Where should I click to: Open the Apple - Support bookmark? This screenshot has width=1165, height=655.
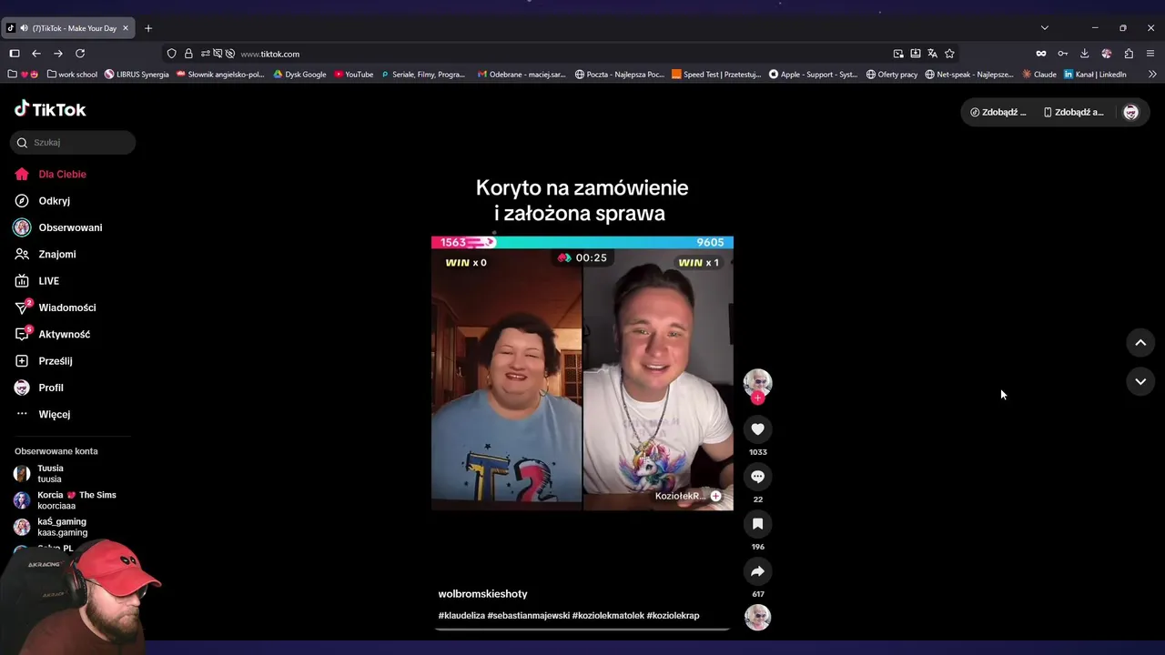click(813, 75)
